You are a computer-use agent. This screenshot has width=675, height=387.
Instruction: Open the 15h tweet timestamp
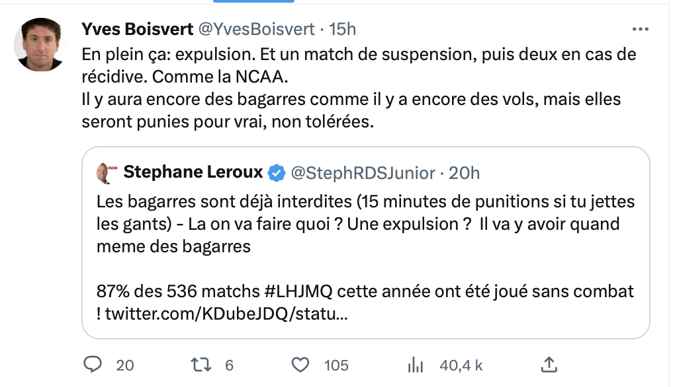(342, 28)
